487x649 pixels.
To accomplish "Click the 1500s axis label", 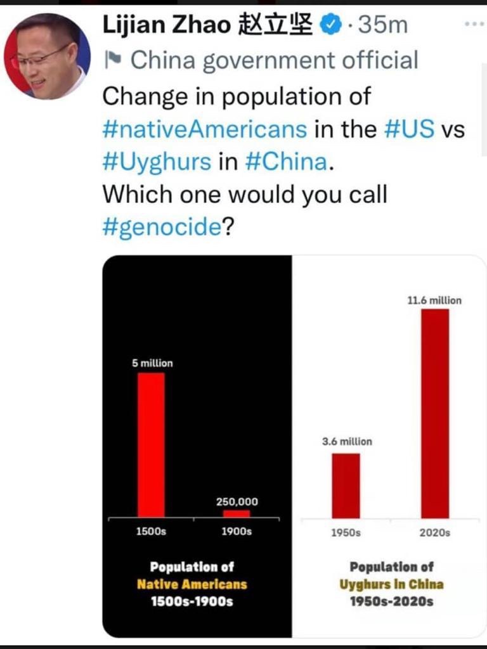I will point(151,531).
